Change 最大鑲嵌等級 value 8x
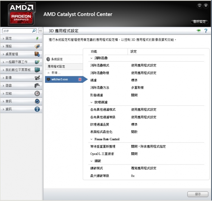Screen dimensions: 212x201 point(132,176)
